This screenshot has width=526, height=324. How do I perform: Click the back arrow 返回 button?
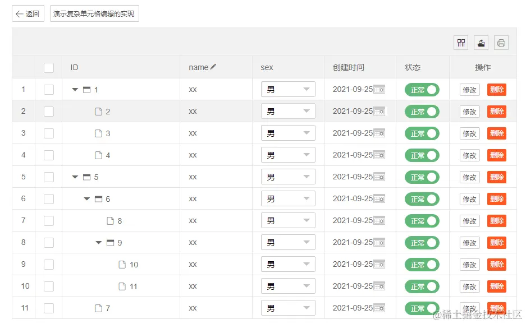[28, 14]
